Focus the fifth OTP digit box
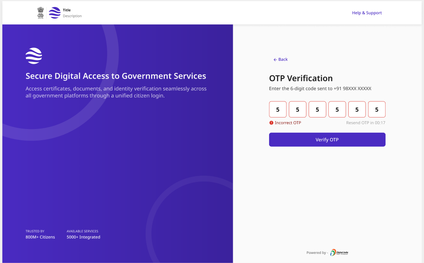 [357, 109]
